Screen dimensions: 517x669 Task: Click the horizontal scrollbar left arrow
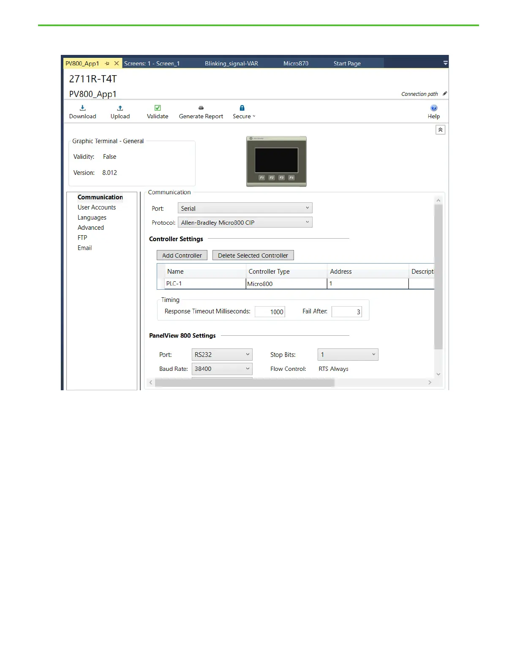tap(151, 382)
